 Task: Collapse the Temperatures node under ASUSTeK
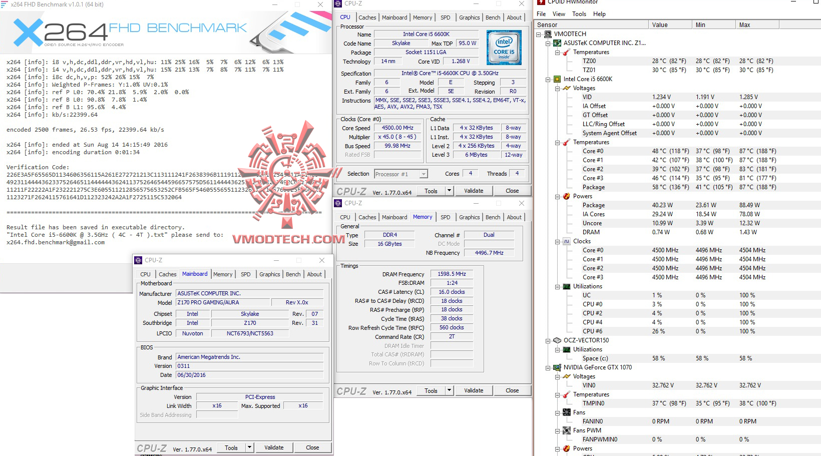tap(557, 52)
